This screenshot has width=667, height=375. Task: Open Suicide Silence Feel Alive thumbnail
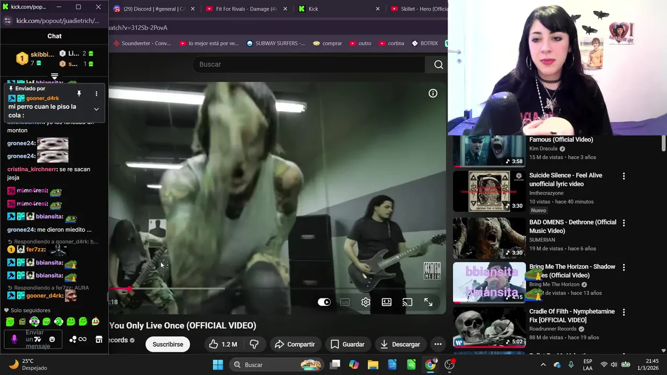click(x=489, y=191)
